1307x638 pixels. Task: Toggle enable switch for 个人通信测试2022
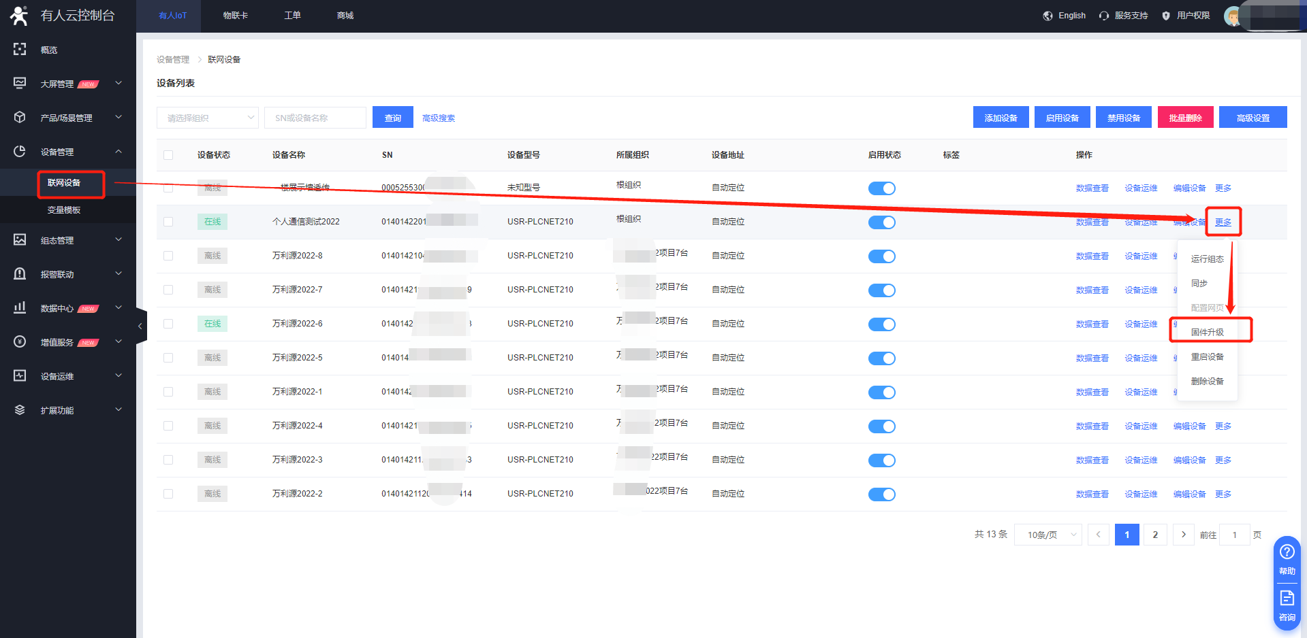[x=881, y=222]
